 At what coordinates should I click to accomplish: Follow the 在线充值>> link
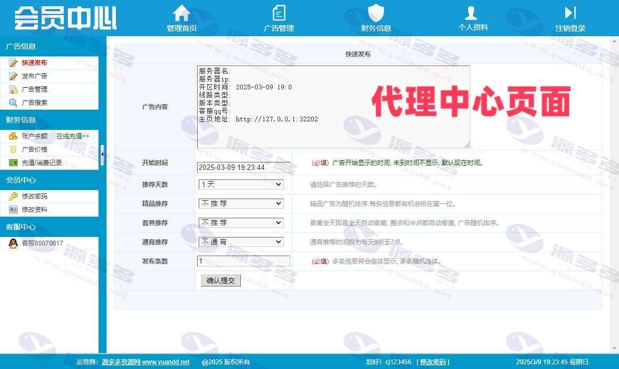[73, 136]
